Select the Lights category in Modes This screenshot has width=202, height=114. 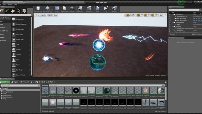click(2, 24)
